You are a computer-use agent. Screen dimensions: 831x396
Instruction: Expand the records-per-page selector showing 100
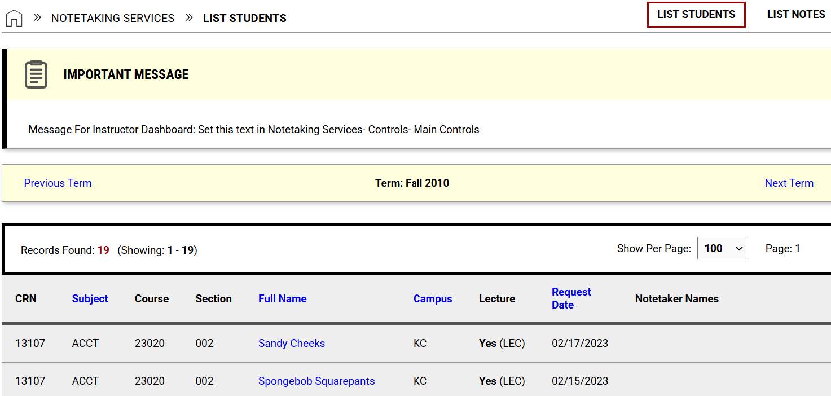[722, 248]
